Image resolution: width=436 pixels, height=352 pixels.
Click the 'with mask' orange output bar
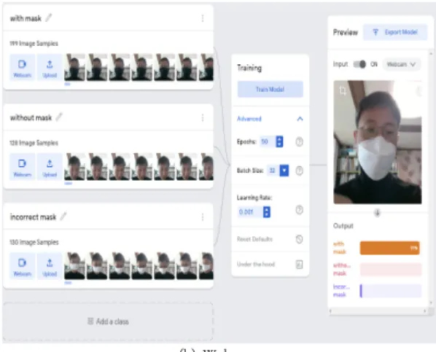click(x=390, y=248)
